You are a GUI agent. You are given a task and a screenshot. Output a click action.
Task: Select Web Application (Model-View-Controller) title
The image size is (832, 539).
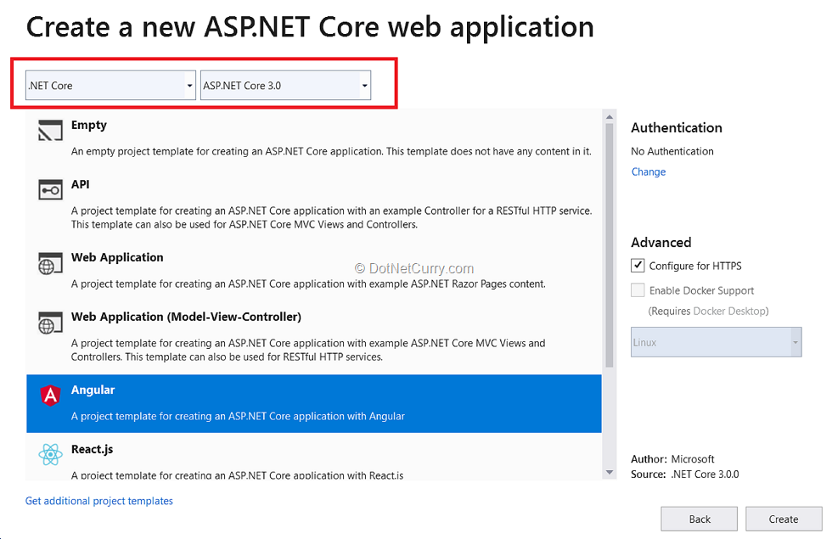pos(186,317)
